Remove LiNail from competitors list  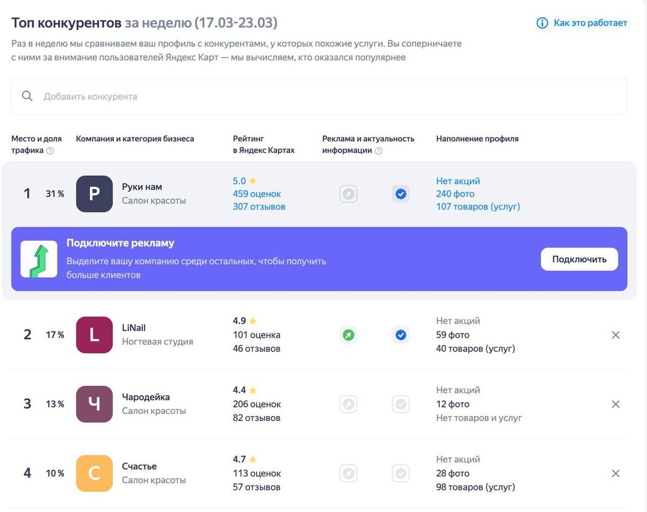[615, 335]
